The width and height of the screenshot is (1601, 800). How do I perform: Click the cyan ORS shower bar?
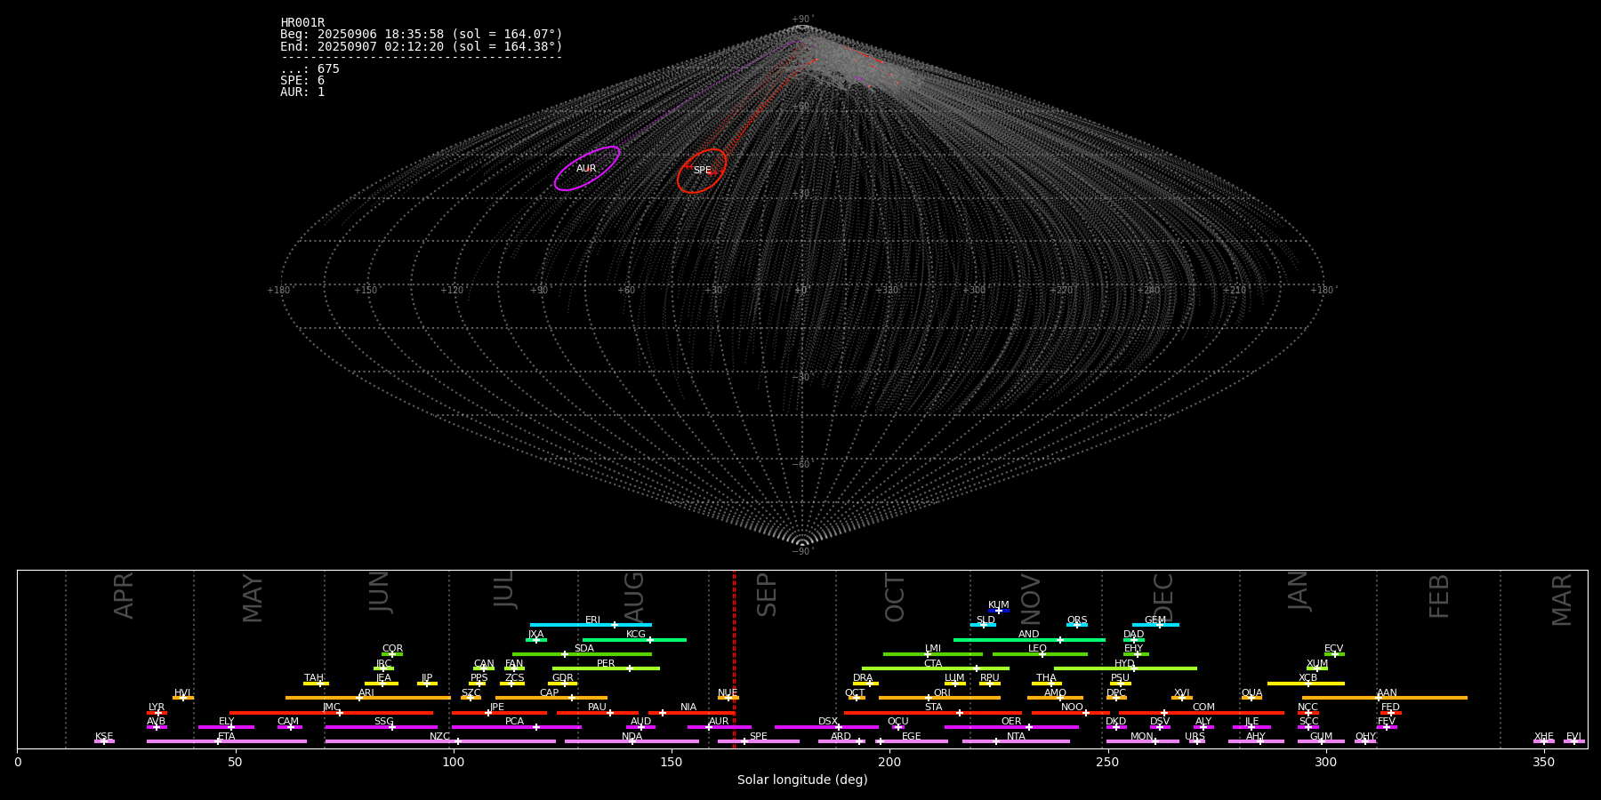click(x=1077, y=625)
